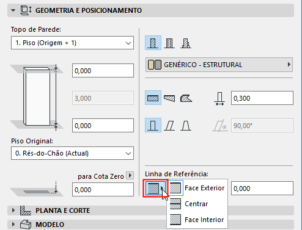Click the Planta e Corte panel icon
This screenshot has width=302, height=230.
tap(26, 210)
